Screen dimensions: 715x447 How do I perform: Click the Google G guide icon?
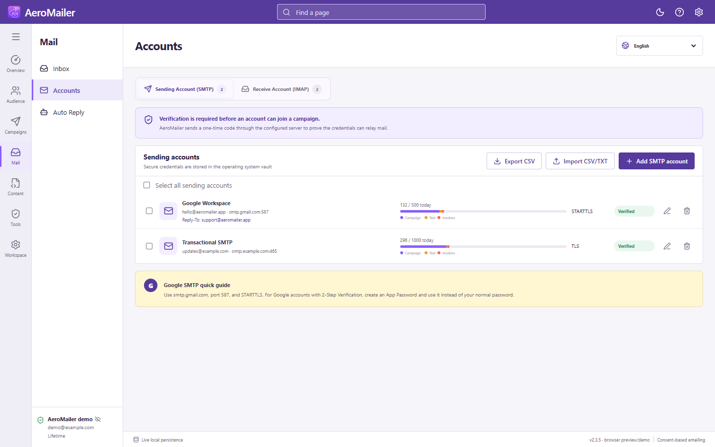[150, 286]
